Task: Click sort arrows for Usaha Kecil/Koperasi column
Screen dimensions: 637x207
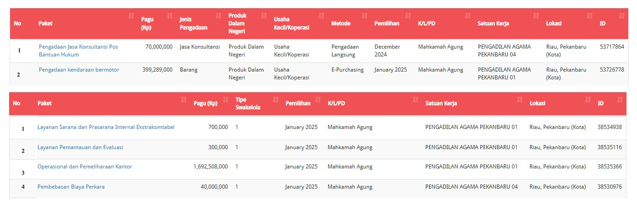Action: (x=321, y=16)
